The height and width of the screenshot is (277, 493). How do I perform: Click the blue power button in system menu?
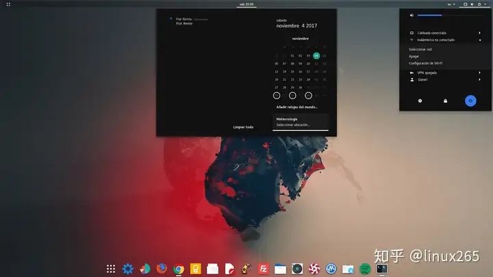coord(470,101)
